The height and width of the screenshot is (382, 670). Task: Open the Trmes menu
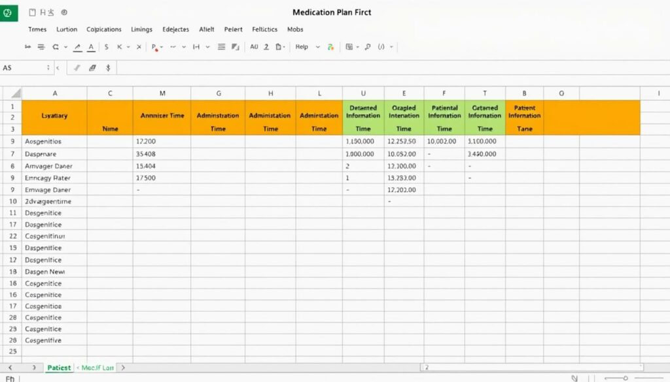coord(37,29)
